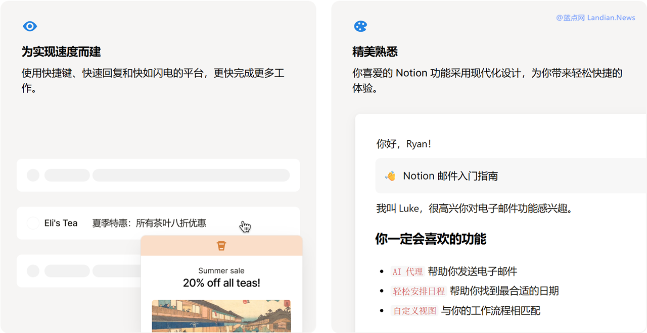This screenshot has width=647, height=333.
Task: Click the blue eye icon
Action: (30, 26)
